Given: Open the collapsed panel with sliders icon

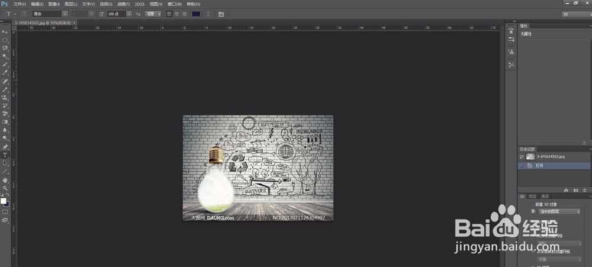Looking at the screenshot, I should pyautogui.click(x=511, y=39).
